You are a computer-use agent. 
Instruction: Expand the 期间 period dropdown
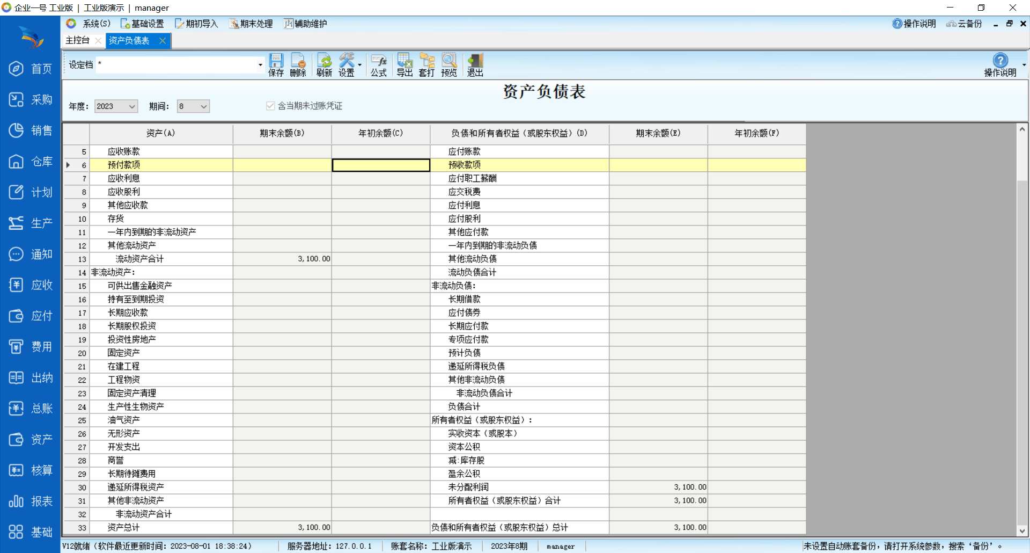click(x=203, y=106)
